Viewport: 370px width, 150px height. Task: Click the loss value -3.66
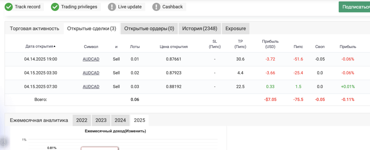(x=270, y=73)
